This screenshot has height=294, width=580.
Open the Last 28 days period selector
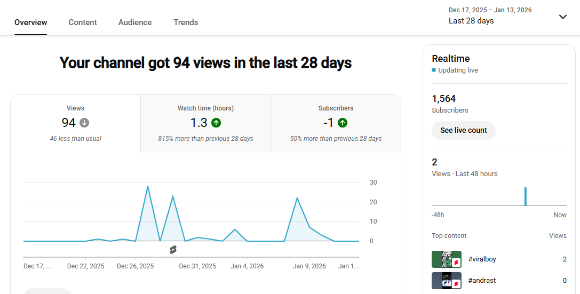[x=471, y=21]
